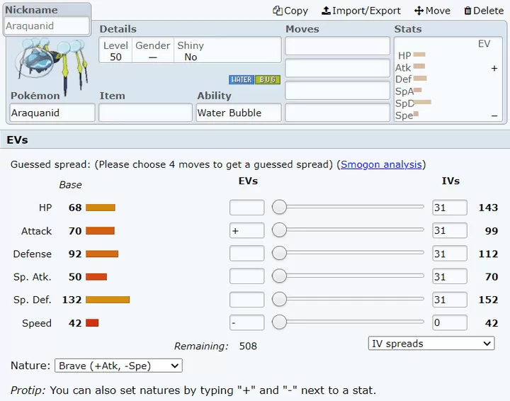Open Import/Export via its upload icon
This screenshot has height=401, width=510.
click(x=326, y=11)
